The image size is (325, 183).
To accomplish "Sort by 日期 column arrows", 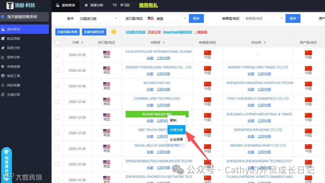I will tap(82, 42).
